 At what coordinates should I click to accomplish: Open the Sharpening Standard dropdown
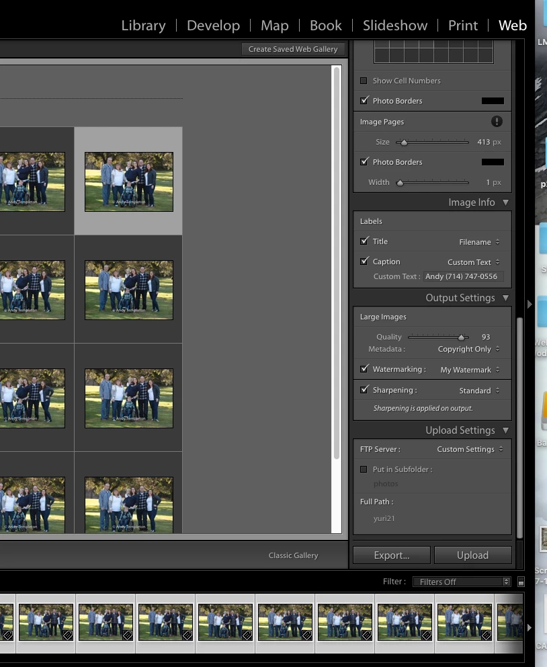click(479, 391)
